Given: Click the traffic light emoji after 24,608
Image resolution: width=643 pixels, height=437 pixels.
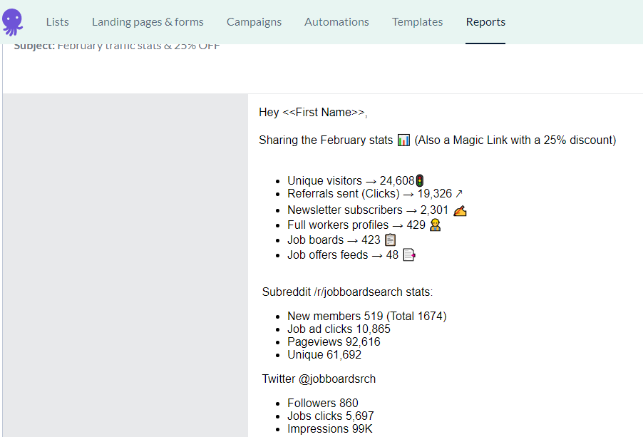Looking at the screenshot, I should 420,180.
